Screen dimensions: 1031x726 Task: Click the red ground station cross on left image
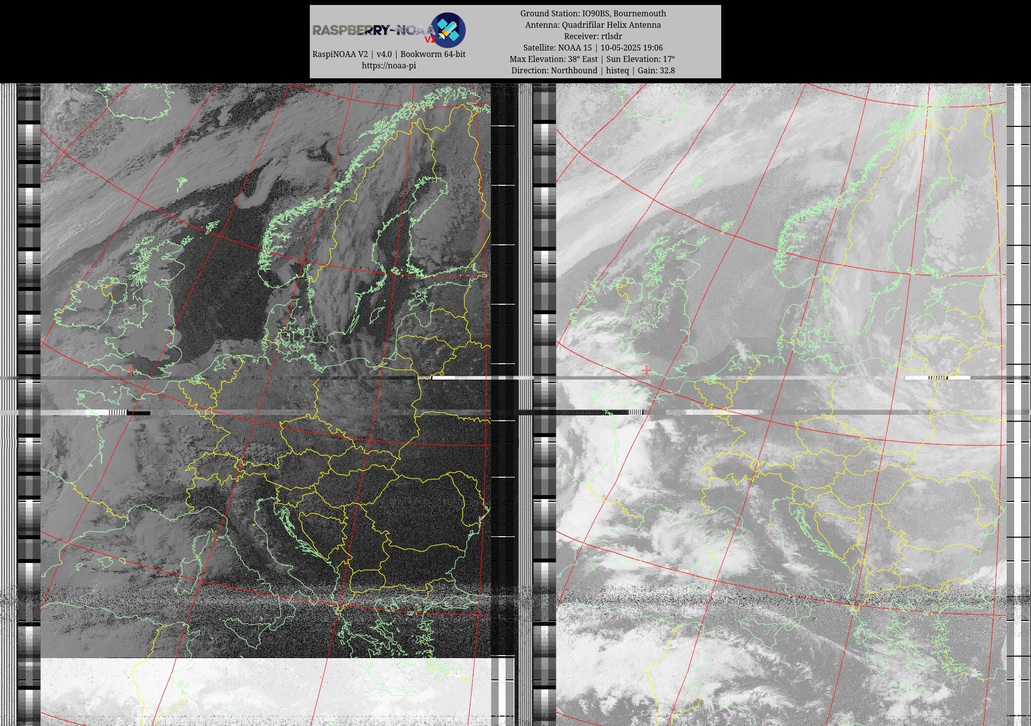130,370
